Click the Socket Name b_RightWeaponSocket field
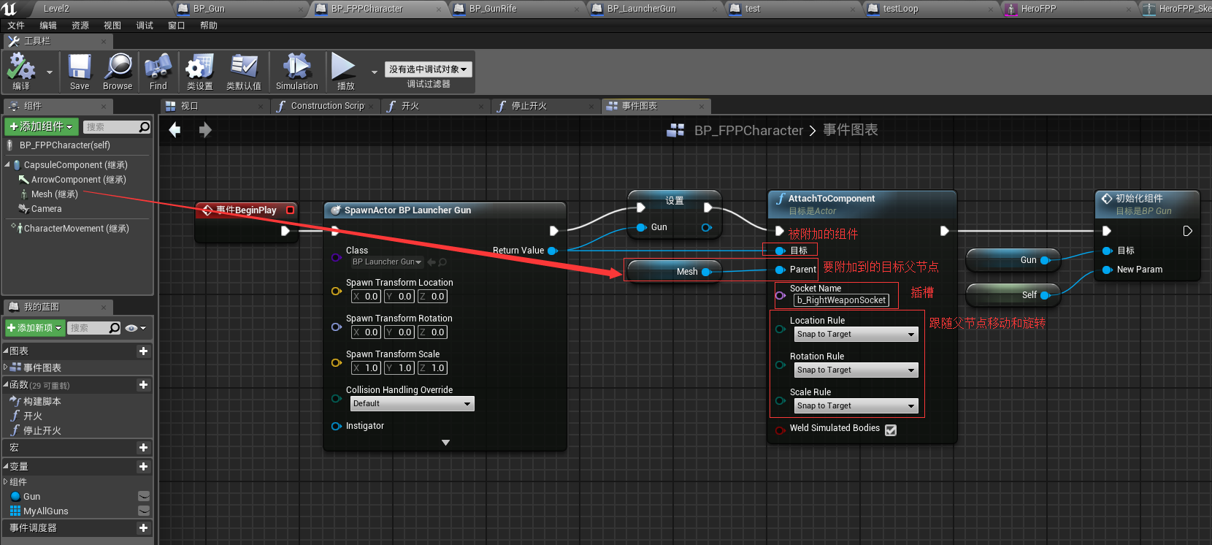Image resolution: width=1212 pixels, height=545 pixels. coord(841,300)
